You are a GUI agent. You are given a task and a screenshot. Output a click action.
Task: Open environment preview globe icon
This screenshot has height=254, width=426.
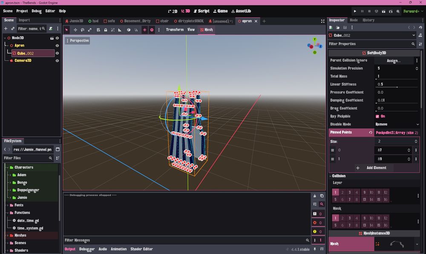click(152, 30)
